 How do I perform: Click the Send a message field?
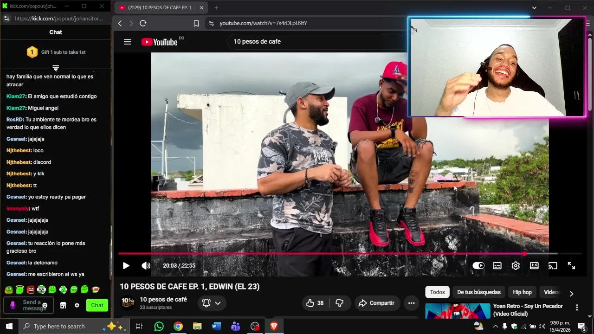pyautogui.click(x=29, y=305)
